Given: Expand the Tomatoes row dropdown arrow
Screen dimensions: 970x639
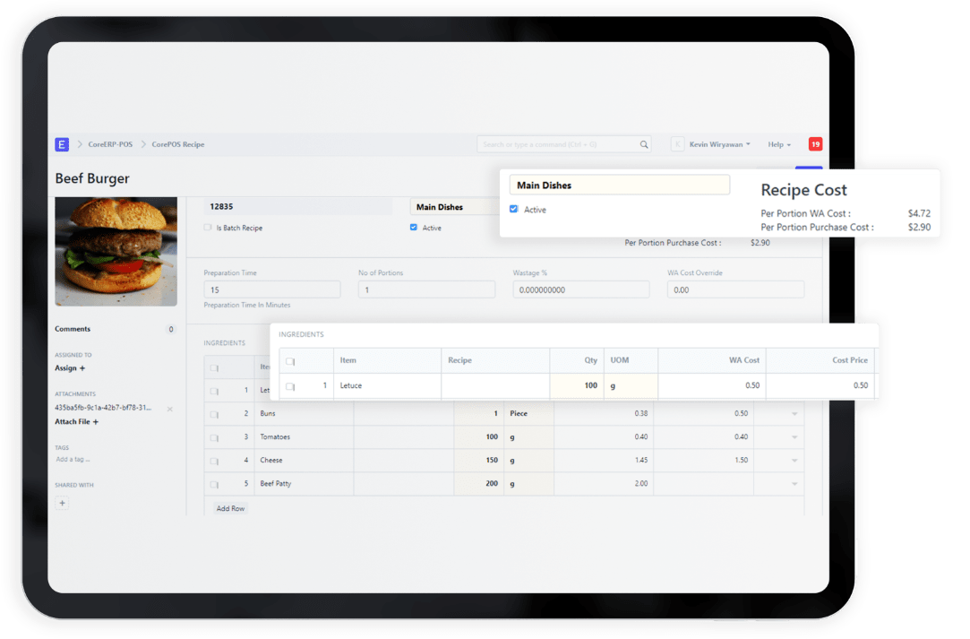Looking at the screenshot, I should [x=795, y=437].
